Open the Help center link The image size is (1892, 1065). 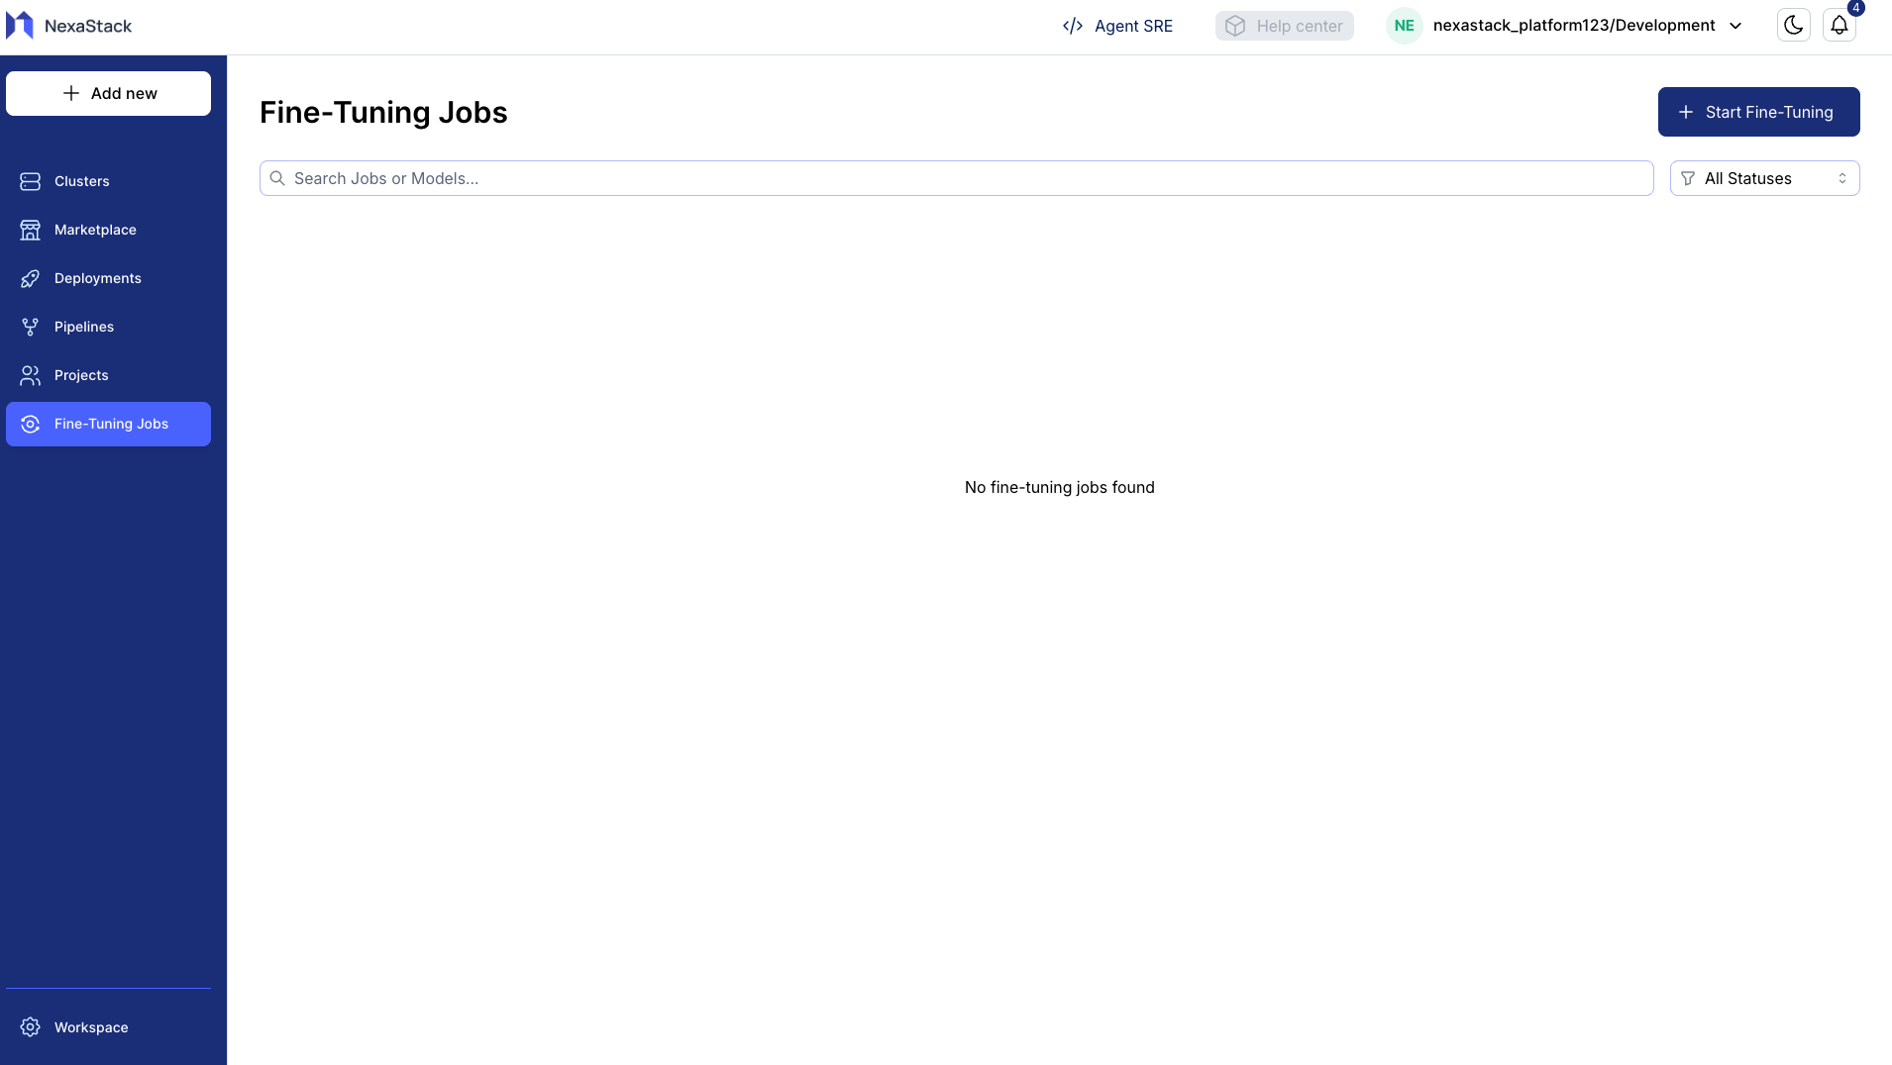point(1284,26)
